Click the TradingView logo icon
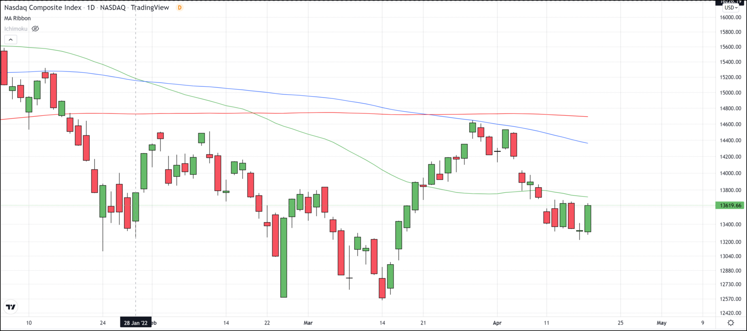Viewport: 747px width, 331px height. click(10, 307)
